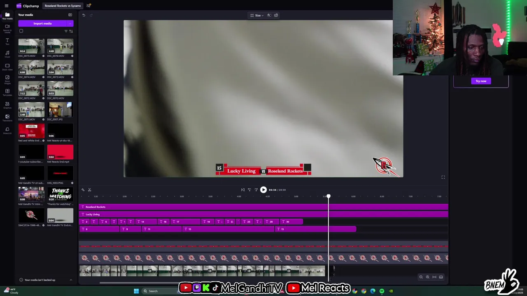Click the scissors split tool

[x=89, y=190]
